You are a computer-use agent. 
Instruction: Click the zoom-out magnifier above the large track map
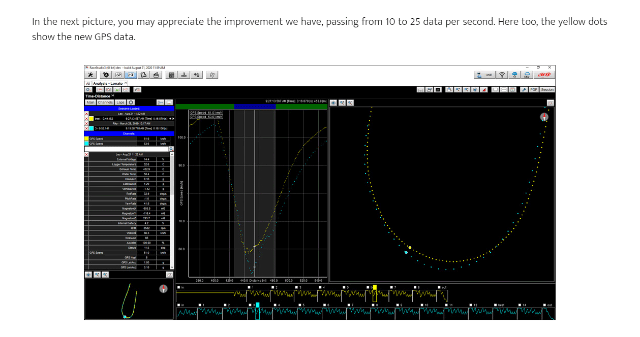[x=350, y=103]
